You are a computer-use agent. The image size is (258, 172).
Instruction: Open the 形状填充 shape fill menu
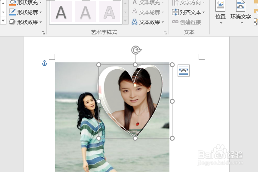25,2
